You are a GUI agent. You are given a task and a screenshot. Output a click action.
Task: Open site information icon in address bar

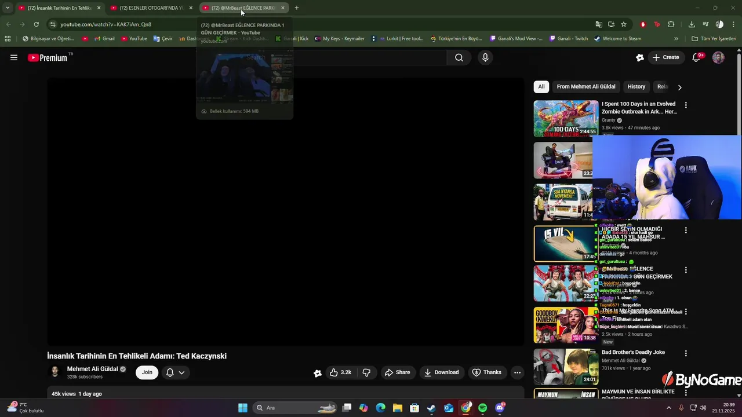53,24
